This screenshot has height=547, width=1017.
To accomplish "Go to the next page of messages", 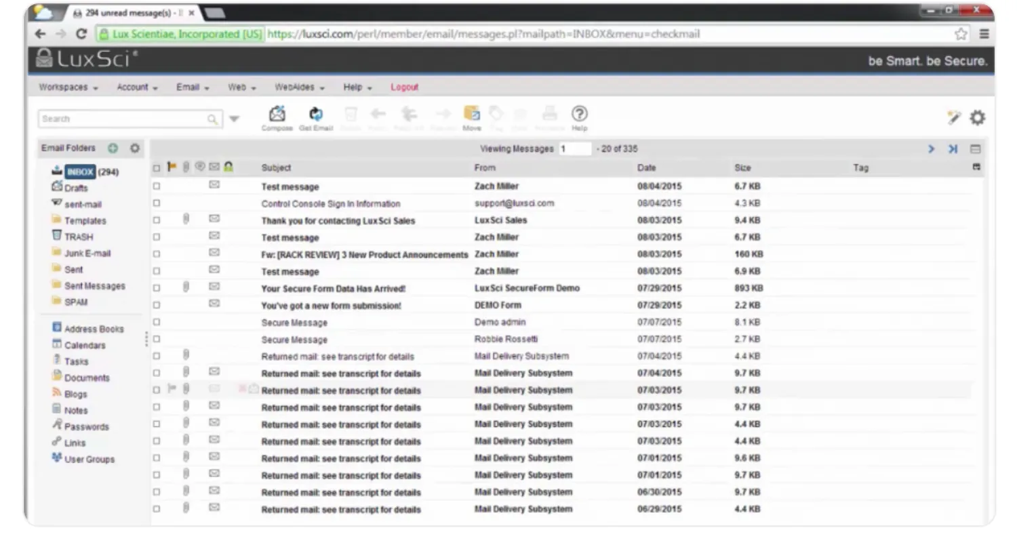I will [932, 149].
